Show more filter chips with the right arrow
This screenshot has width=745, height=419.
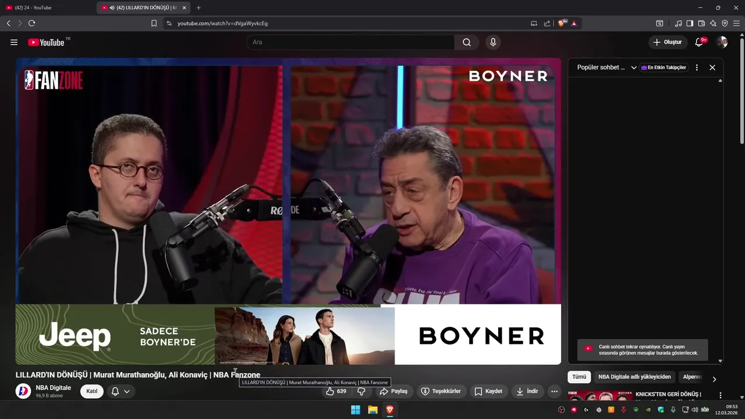tap(714, 379)
